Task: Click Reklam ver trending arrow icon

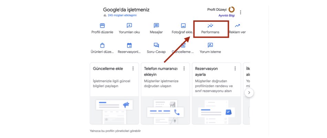Action: tap(237, 26)
